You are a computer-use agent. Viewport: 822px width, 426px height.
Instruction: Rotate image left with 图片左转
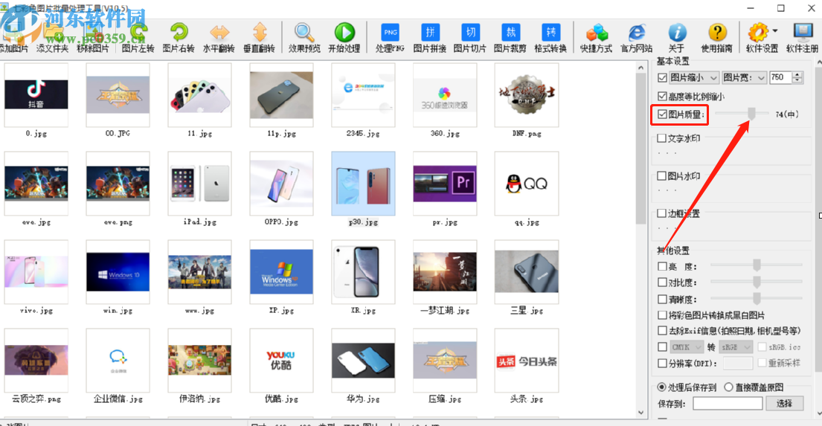click(138, 38)
